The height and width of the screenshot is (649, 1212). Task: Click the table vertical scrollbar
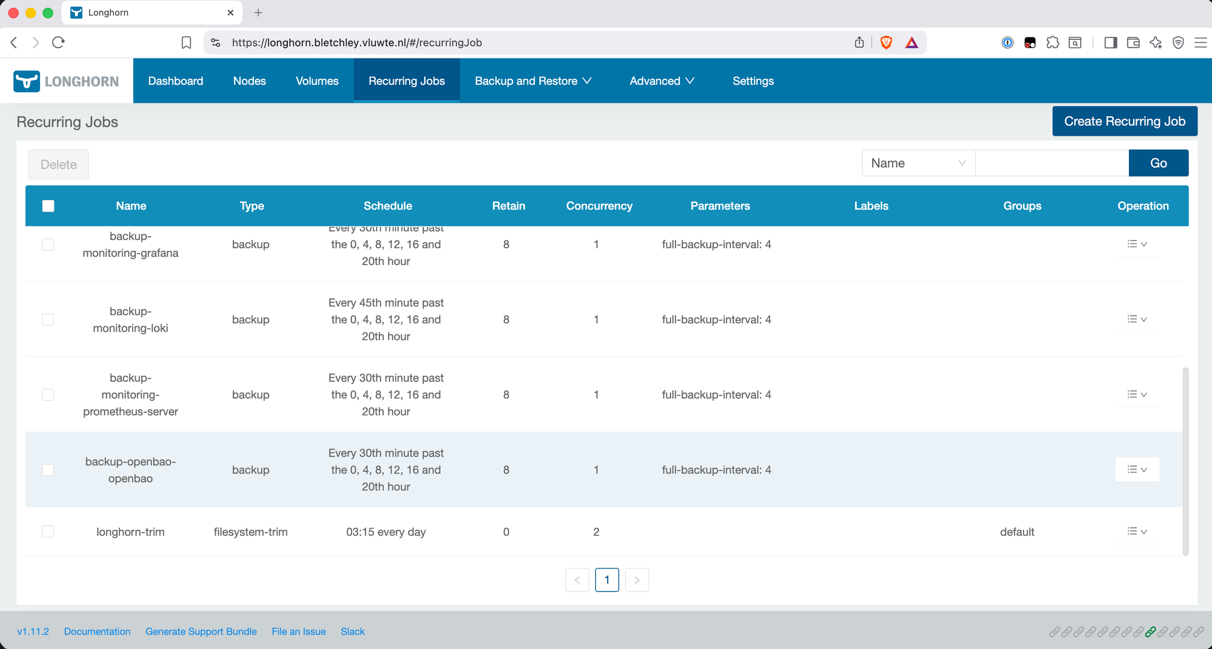[1185, 461]
